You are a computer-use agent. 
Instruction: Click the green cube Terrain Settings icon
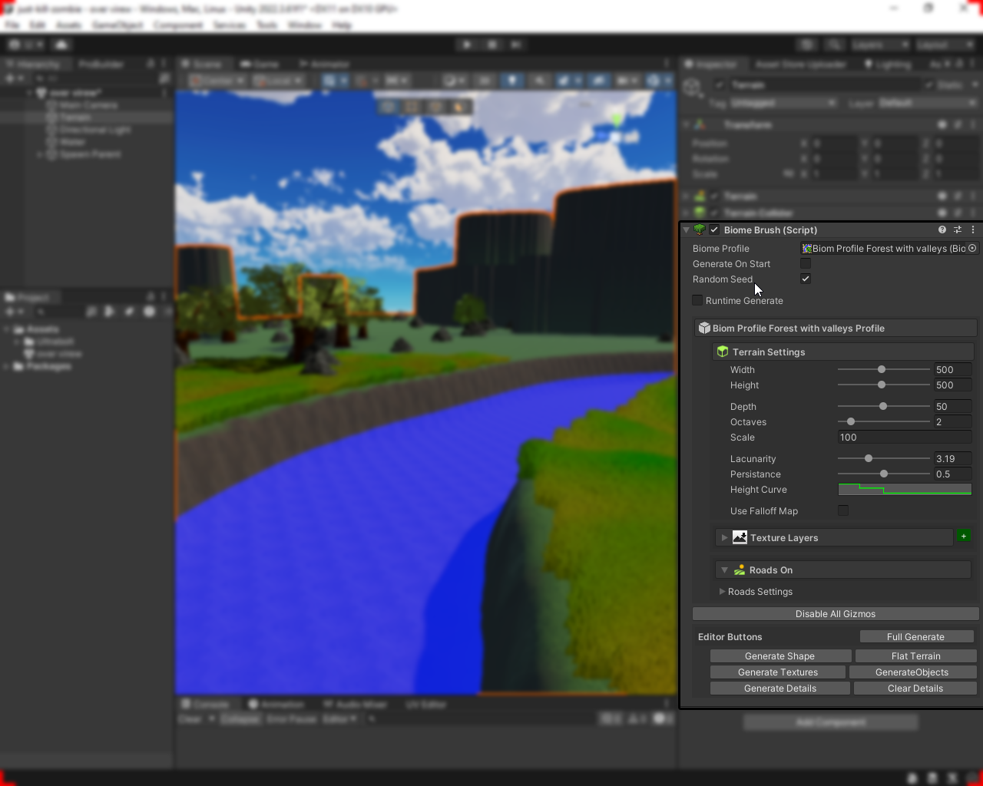click(x=723, y=352)
